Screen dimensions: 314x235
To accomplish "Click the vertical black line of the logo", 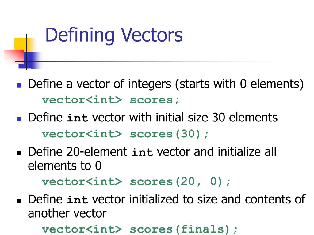I will [x=27, y=52].
